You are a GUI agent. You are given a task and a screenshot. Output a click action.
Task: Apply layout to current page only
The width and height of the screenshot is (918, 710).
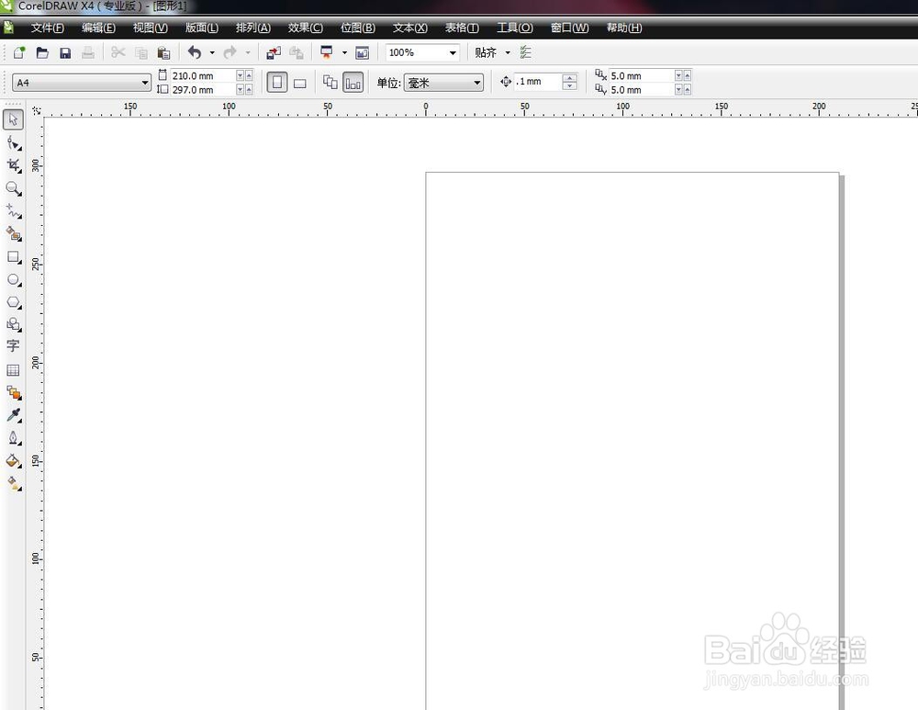click(x=353, y=83)
